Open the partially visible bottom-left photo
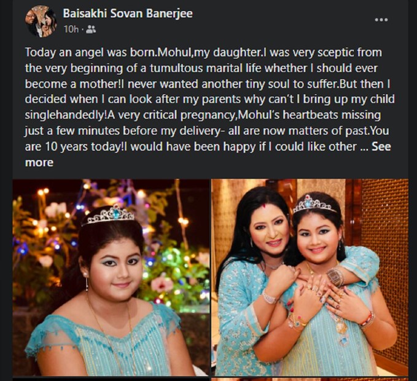 111,379
